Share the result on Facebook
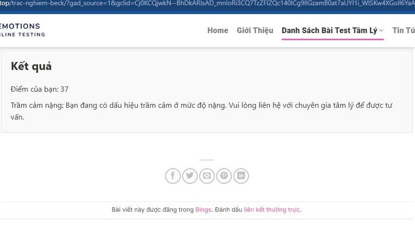This screenshot has width=415, height=233. (173, 176)
